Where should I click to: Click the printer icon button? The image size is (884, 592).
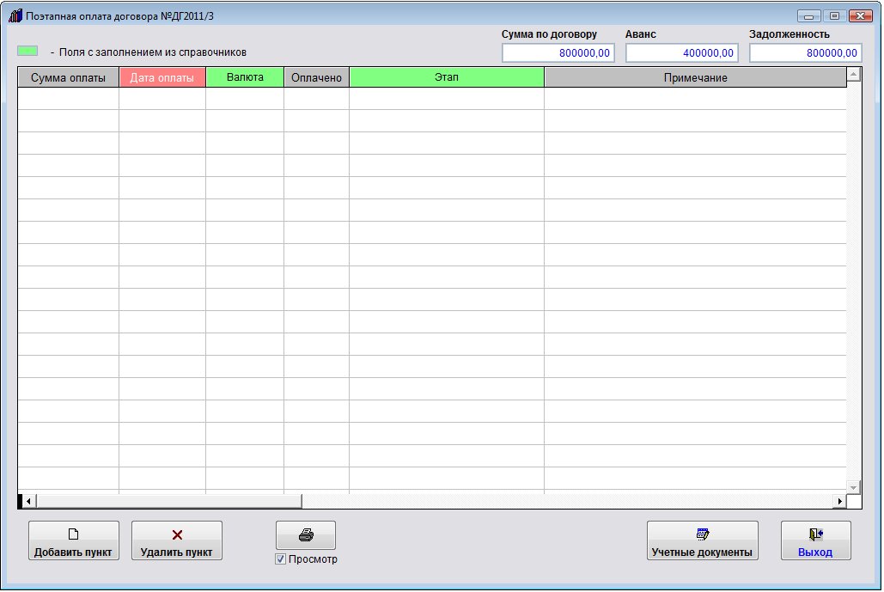tap(306, 534)
